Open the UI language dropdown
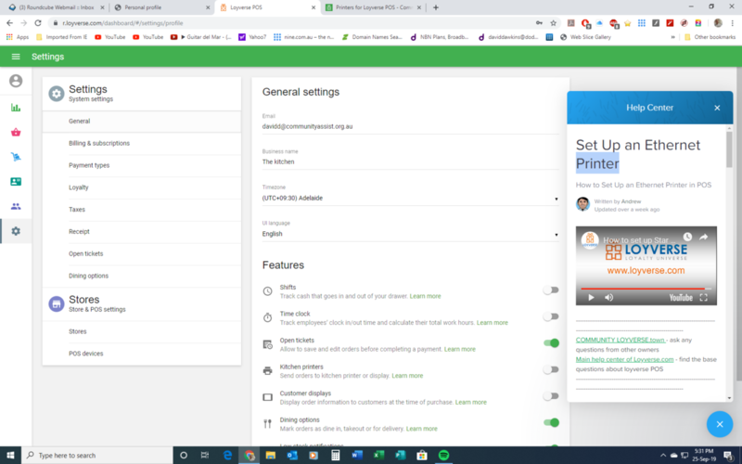742x464 pixels. 411,234
